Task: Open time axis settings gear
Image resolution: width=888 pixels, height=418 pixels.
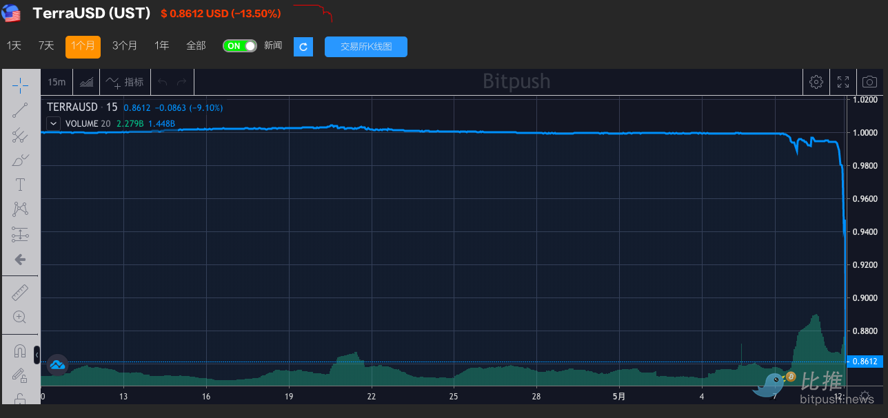Action: pos(865,397)
